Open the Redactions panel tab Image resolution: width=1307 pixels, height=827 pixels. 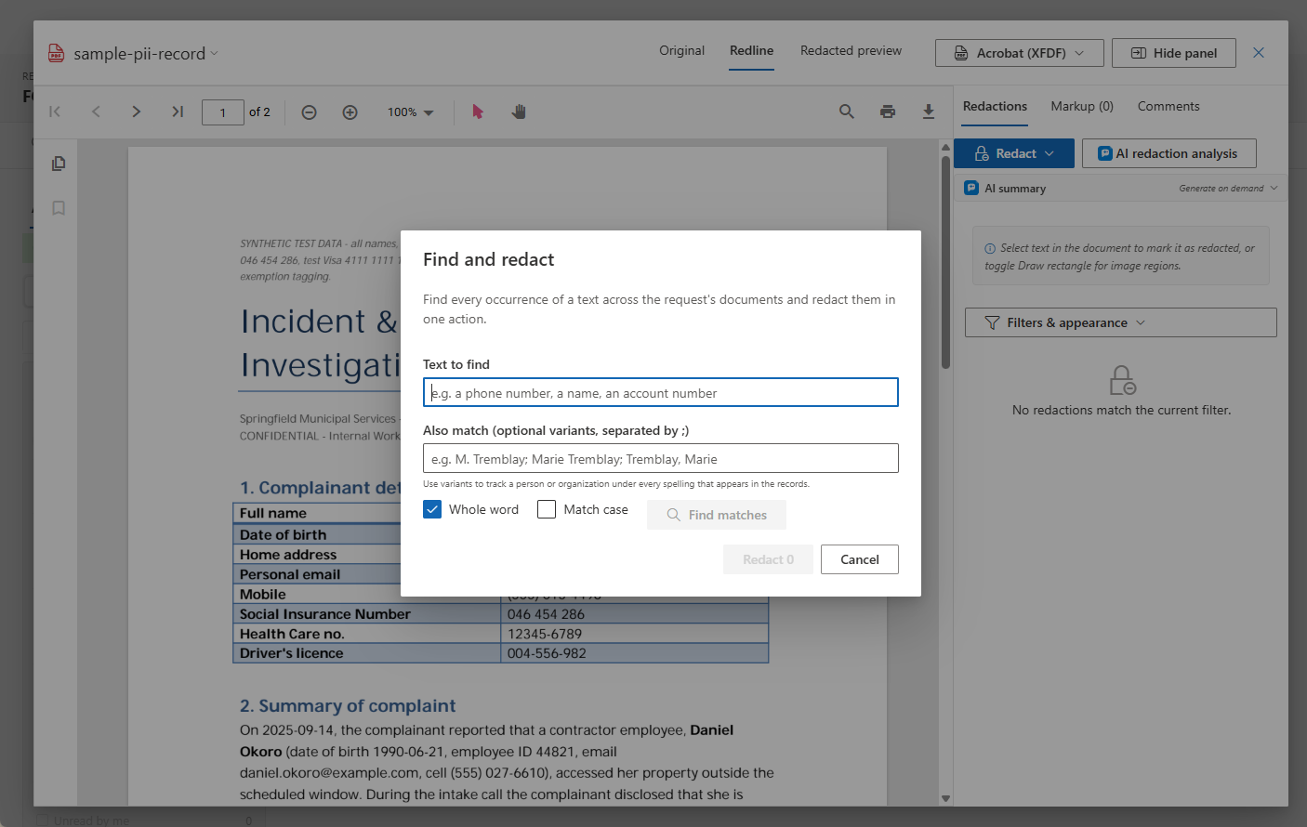click(x=995, y=107)
